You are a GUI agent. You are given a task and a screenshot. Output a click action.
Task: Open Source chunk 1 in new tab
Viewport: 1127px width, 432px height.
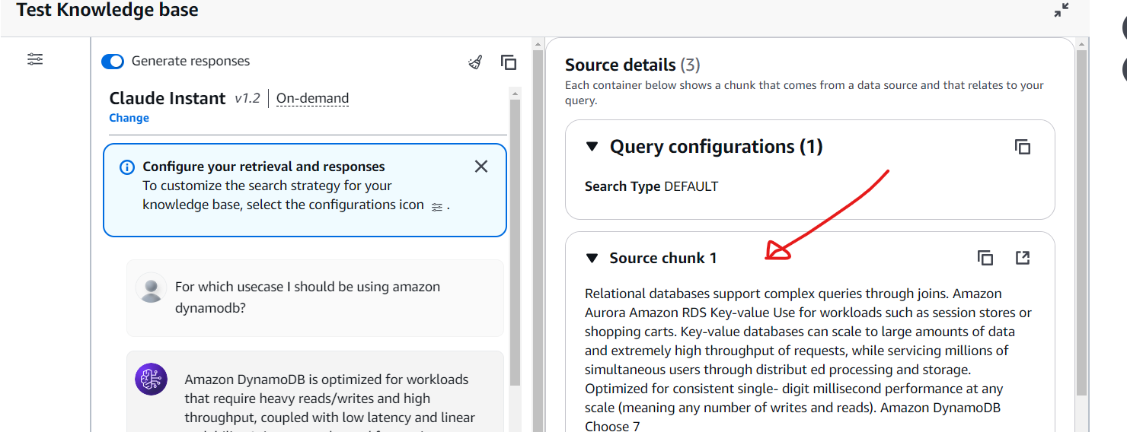pyautogui.click(x=1023, y=258)
